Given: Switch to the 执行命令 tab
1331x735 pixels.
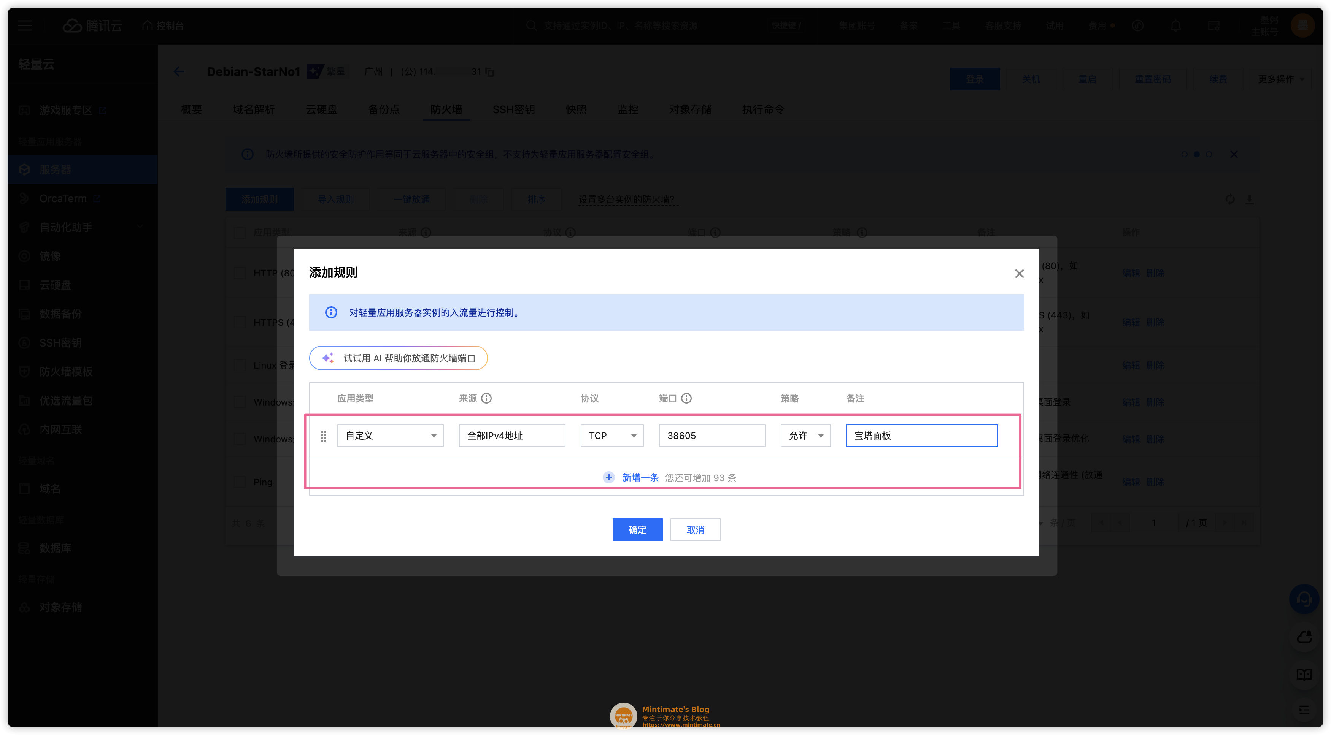Looking at the screenshot, I should tap(763, 109).
